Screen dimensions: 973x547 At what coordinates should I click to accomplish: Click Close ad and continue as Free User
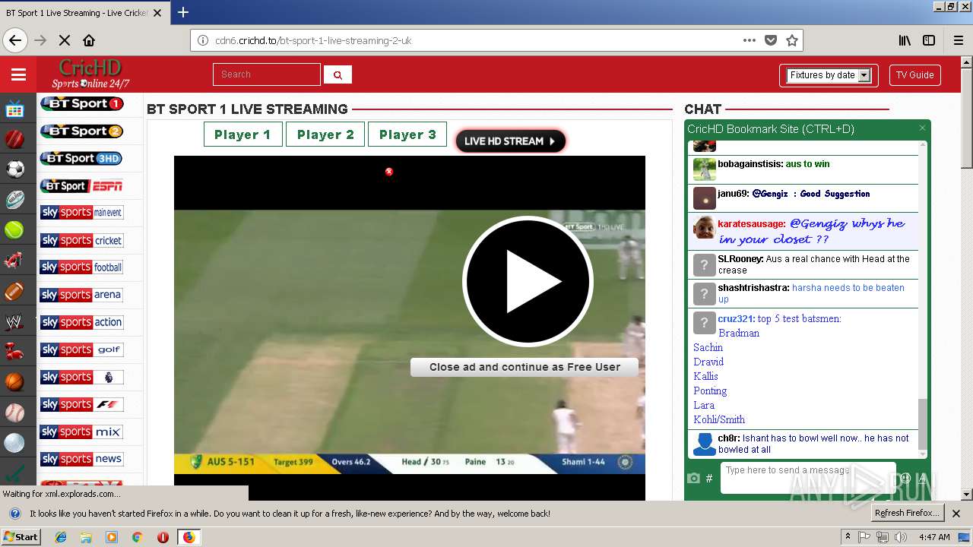(x=525, y=367)
